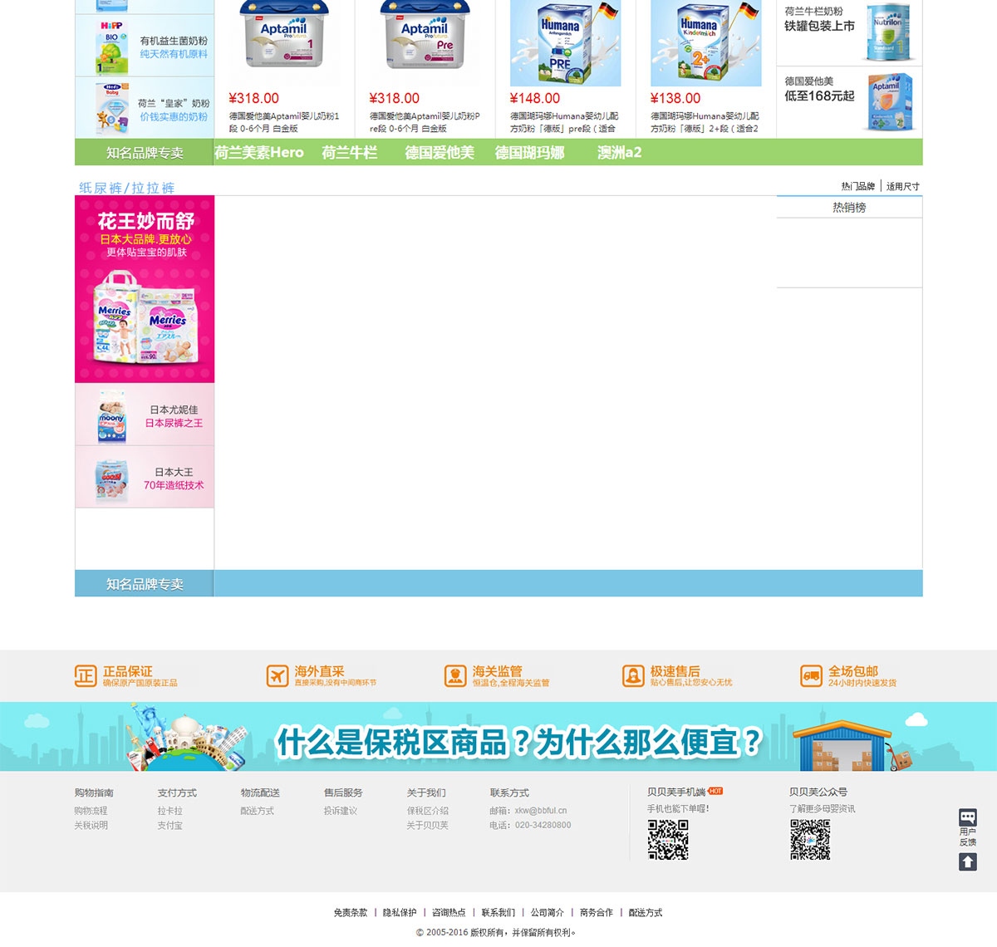The width and height of the screenshot is (997, 947).
Task: Select the 荷兰美素Hero brand tab
Action: pyautogui.click(x=259, y=153)
